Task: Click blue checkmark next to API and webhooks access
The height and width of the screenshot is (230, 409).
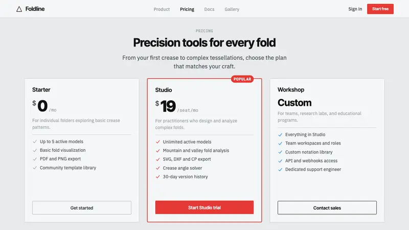Action: coord(280,161)
